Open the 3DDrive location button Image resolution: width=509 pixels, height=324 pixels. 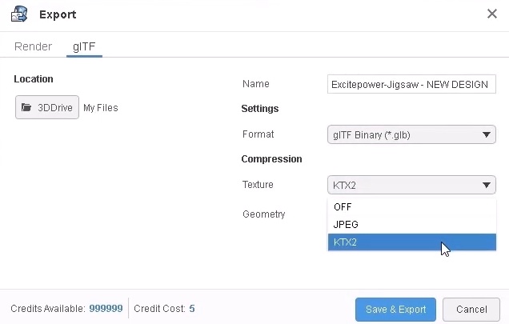click(47, 107)
